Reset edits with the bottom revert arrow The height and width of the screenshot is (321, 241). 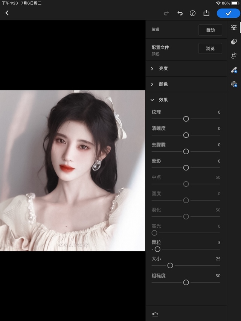(x=155, y=314)
